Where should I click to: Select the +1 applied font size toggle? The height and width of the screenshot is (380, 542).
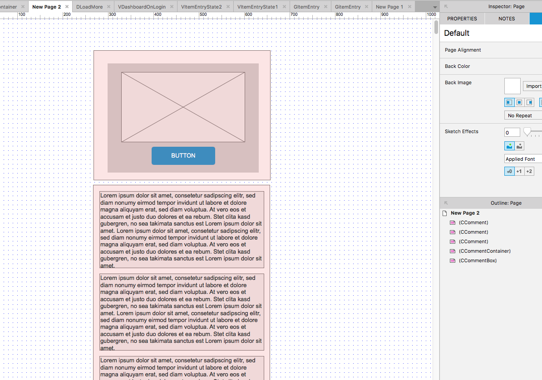click(x=519, y=171)
